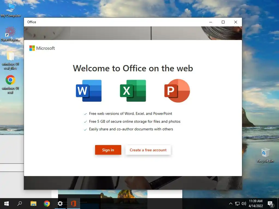Launch Chrome from the taskbar

[47, 204]
